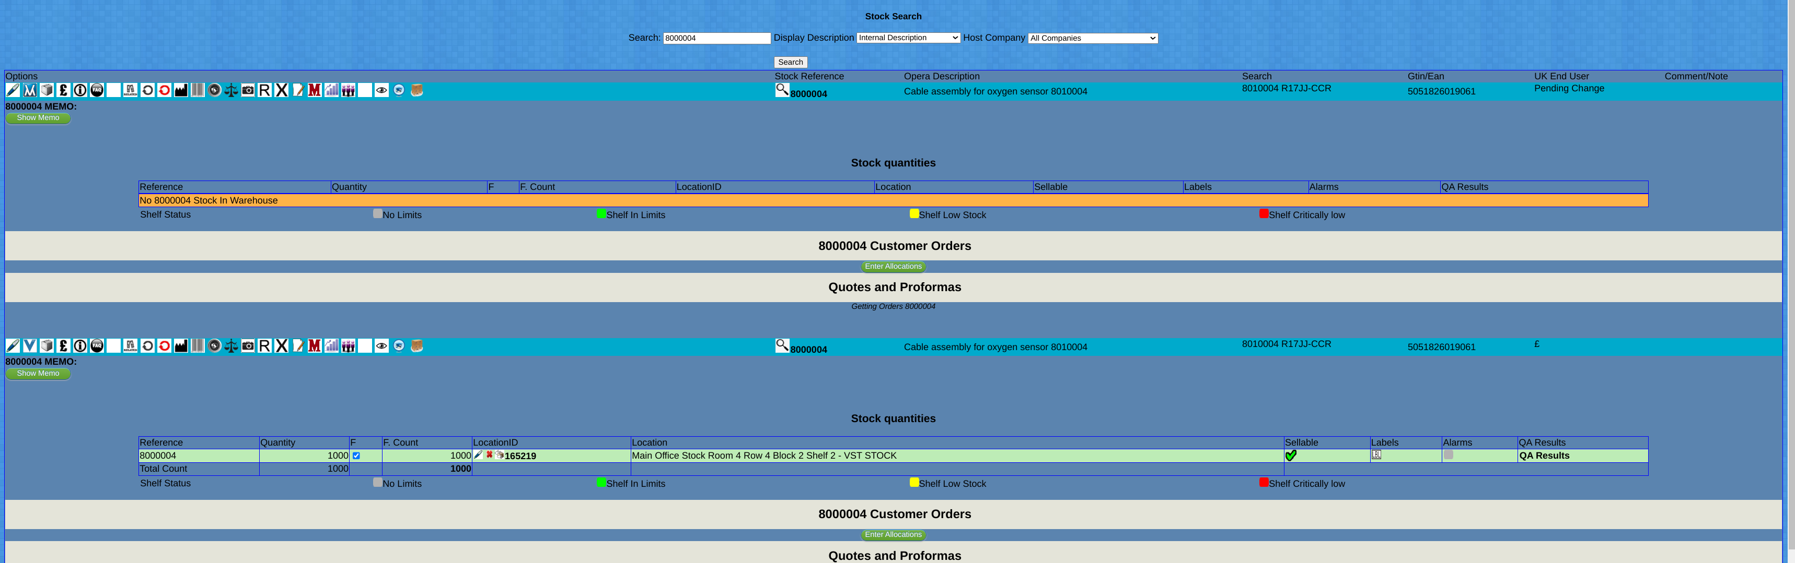Click the pound sign pricing icon in first row
The width and height of the screenshot is (1795, 563).
(x=63, y=90)
